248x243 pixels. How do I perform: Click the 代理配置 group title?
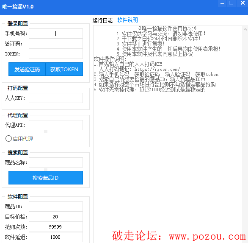click(x=18, y=115)
